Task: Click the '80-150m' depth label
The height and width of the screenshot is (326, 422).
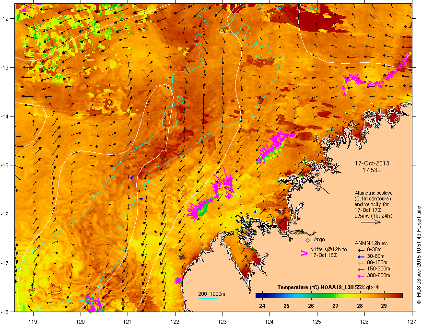Action: [377, 263]
